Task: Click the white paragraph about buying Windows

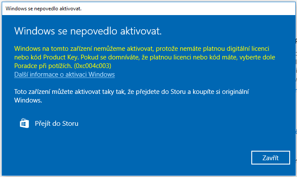Action: pyautogui.click(x=131, y=96)
